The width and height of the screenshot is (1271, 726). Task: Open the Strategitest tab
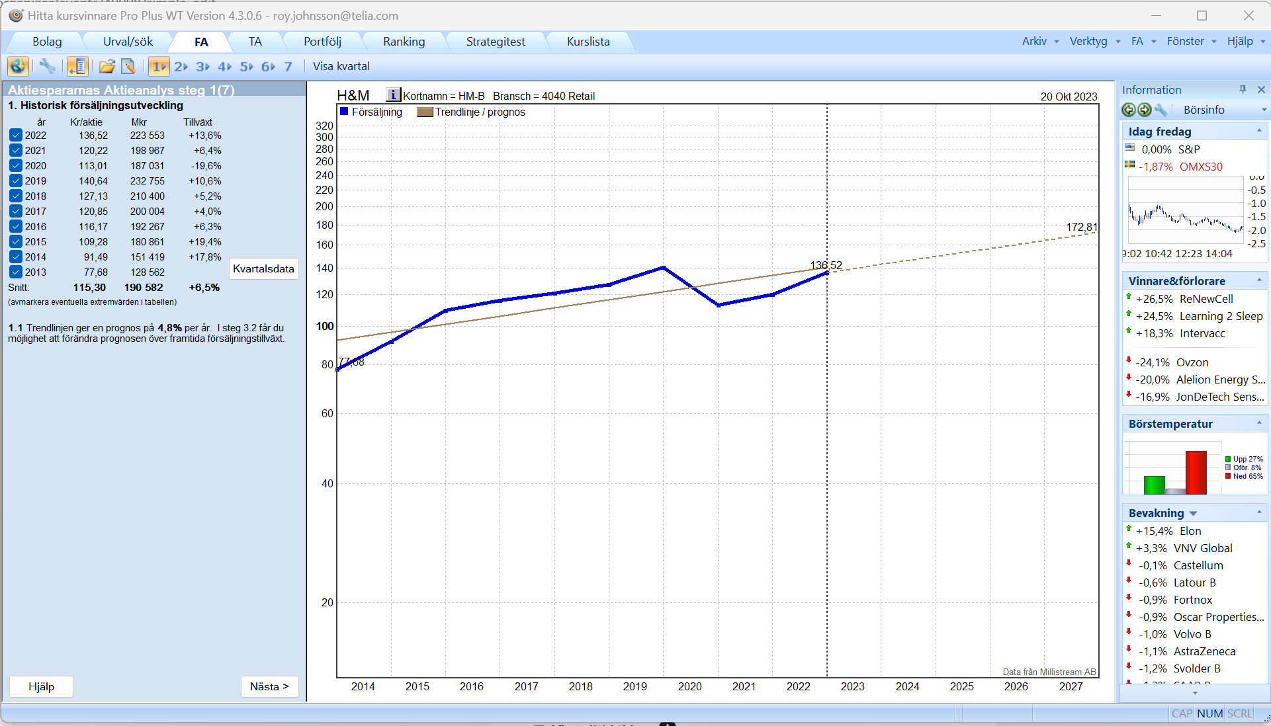tap(495, 42)
